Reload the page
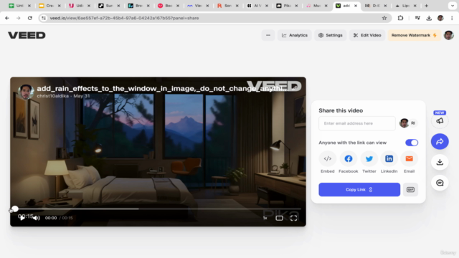The image size is (459, 258). point(30,18)
